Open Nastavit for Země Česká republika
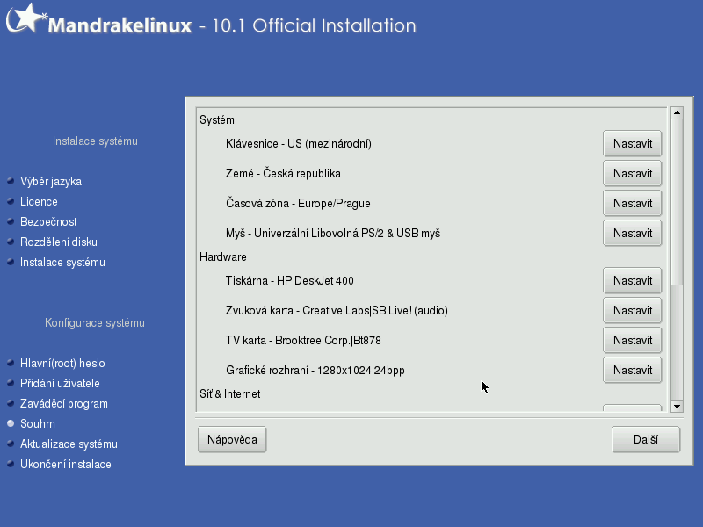Screen dimensions: 703x527 coord(632,173)
